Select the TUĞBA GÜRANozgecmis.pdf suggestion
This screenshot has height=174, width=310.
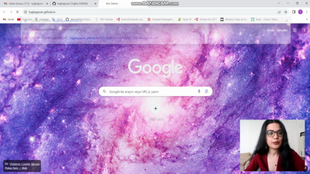click(x=155, y=38)
